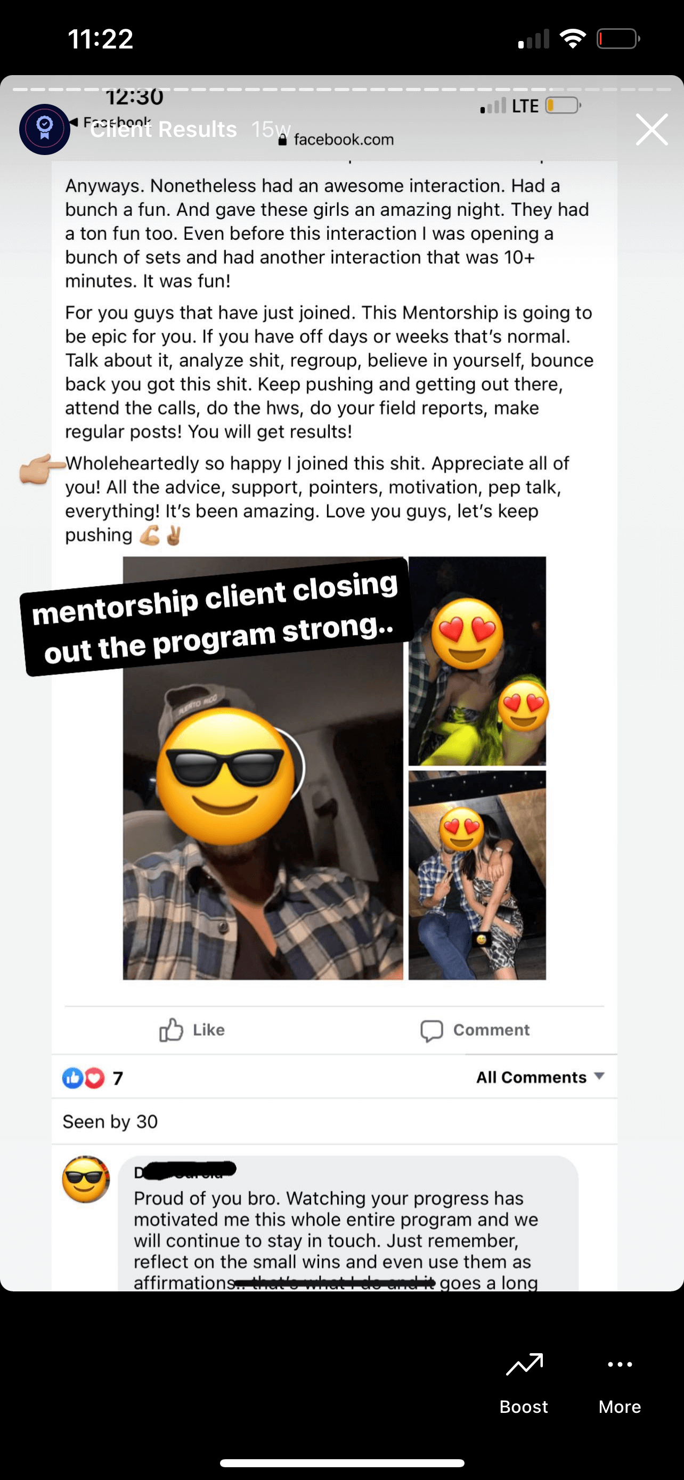This screenshot has height=1480, width=684.
Task: Go back to Facebook via top-left arrow
Action: click(x=73, y=122)
